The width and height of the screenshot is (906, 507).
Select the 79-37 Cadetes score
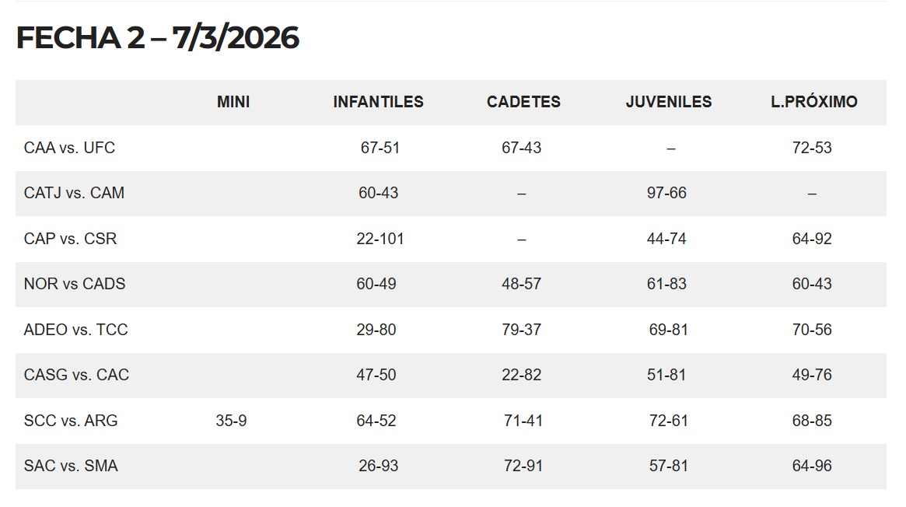(x=521, y=330)
